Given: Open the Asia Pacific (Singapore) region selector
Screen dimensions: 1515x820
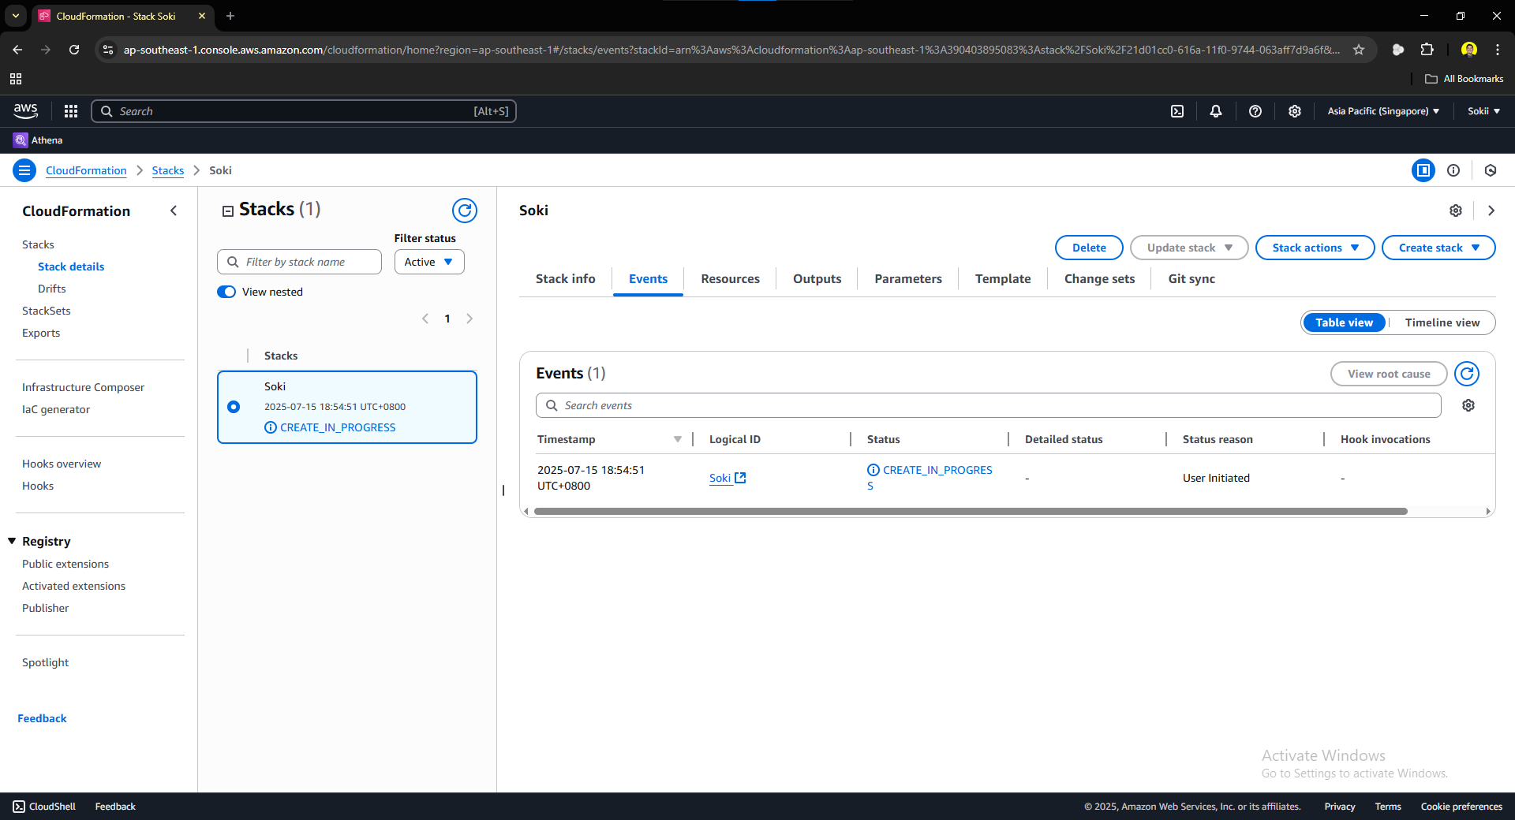Looking at the screenshot, I should 1383,111.
